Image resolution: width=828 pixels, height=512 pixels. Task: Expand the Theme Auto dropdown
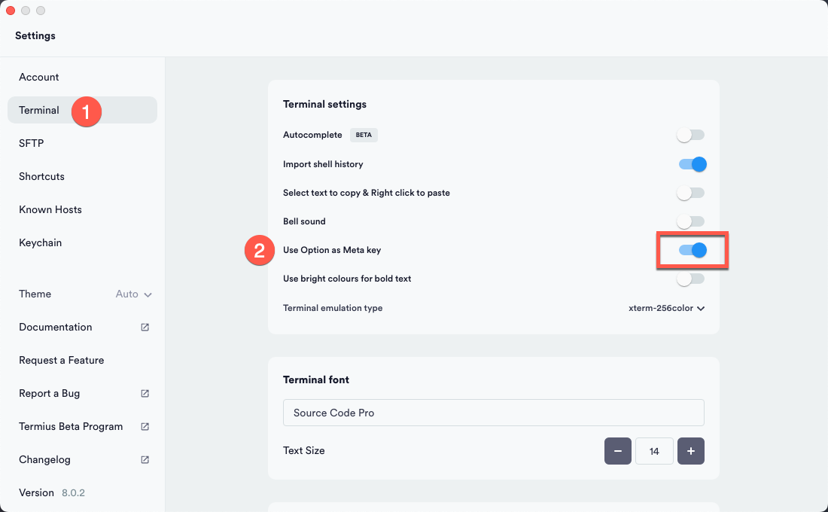[x=133, y=294]
